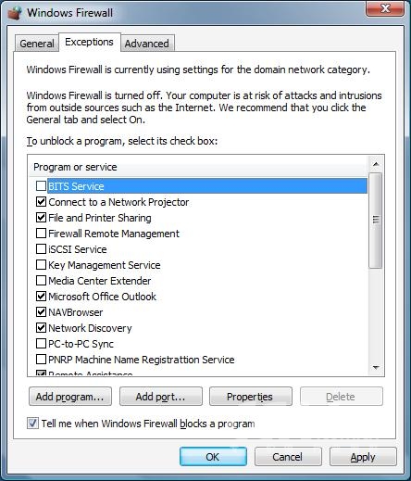411x481 pixels.
Task: Switch to the General tab
Action: pos(37,44)
